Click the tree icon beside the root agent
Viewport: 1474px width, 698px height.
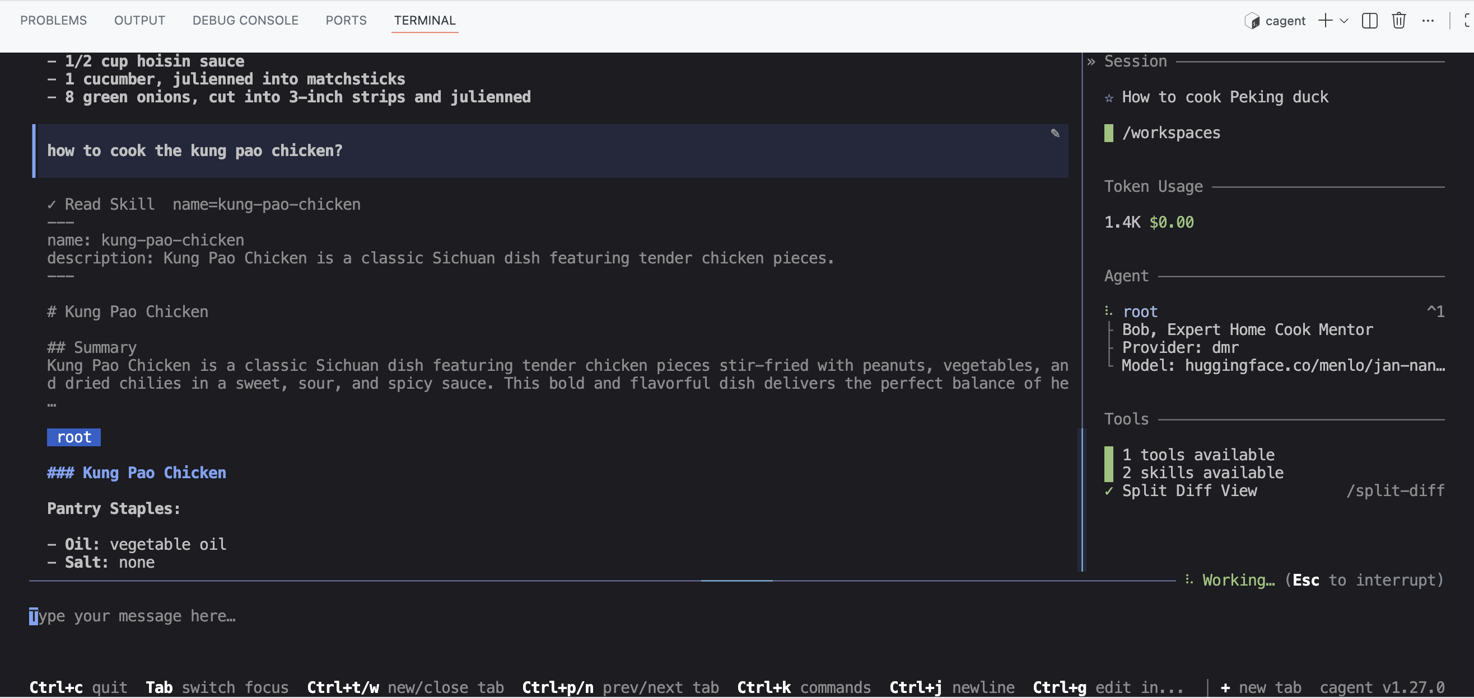point(1109,311)
